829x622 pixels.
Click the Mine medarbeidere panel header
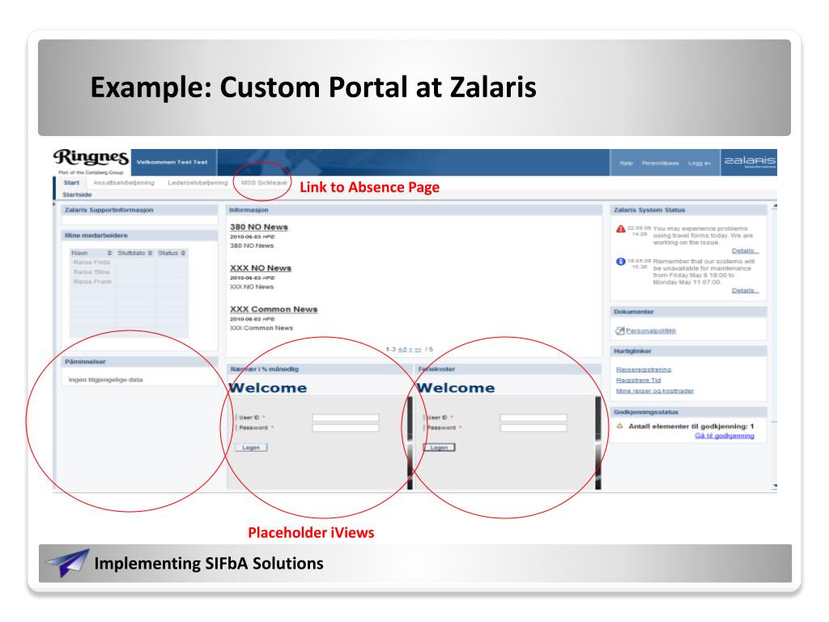(139, 236)
